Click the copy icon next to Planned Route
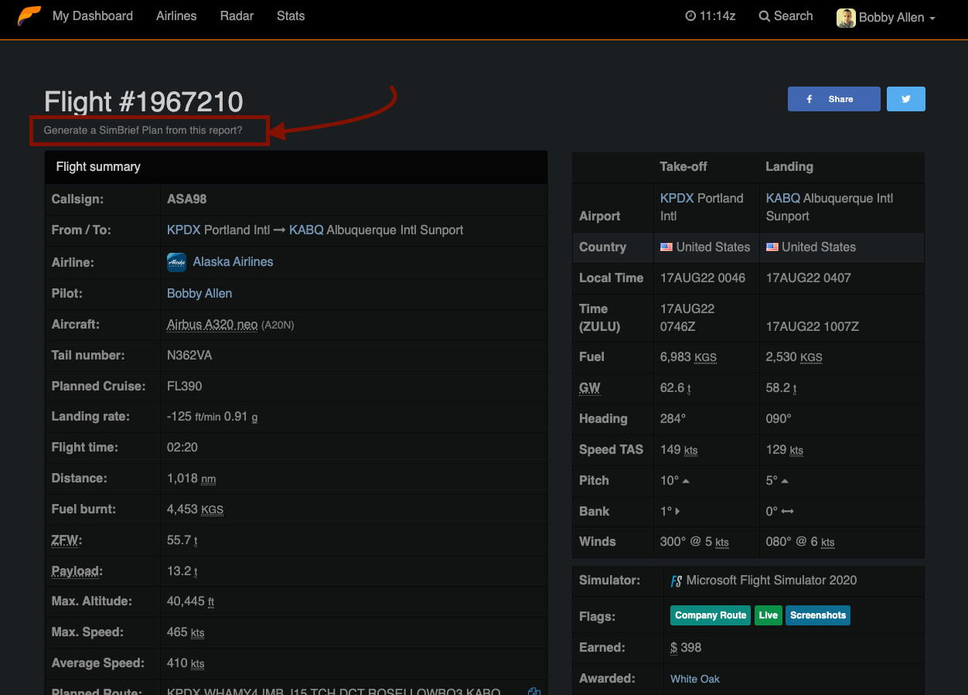 (x=533, y=692)
